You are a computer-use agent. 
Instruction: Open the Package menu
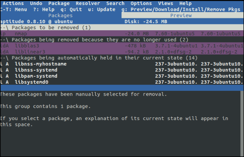tap(59, 3)
